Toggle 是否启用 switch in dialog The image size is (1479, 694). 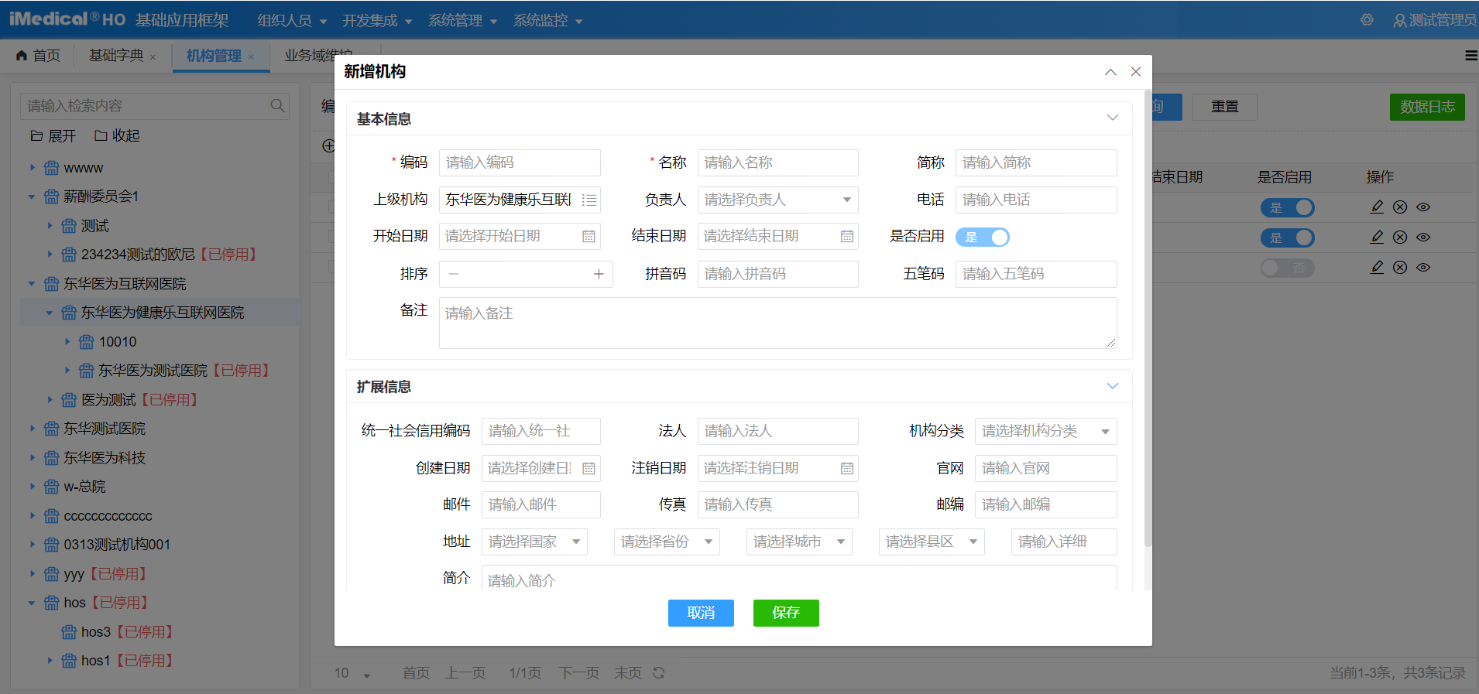[x=982, y=238]
